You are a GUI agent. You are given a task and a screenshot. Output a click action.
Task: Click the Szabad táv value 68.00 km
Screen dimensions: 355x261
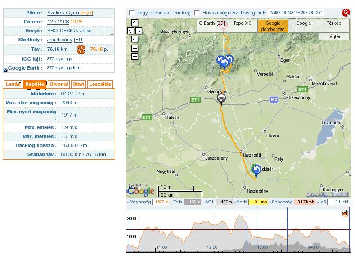point(71,155)
